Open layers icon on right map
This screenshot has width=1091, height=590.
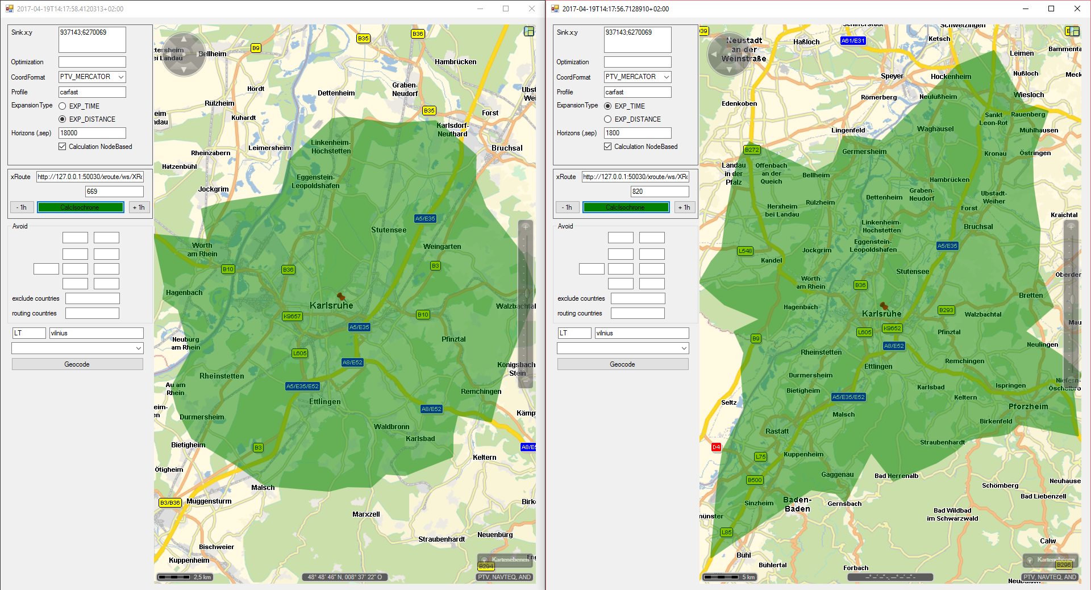1072,31
